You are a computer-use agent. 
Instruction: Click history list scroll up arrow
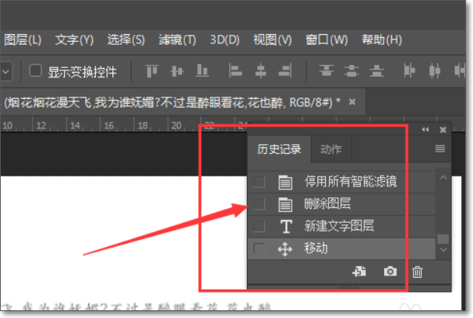443,177
